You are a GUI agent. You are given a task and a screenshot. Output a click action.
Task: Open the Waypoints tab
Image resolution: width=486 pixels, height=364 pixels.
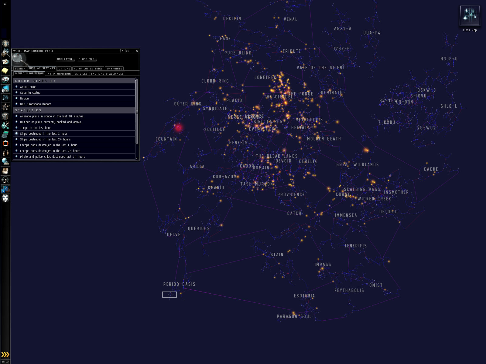(114, 69)
